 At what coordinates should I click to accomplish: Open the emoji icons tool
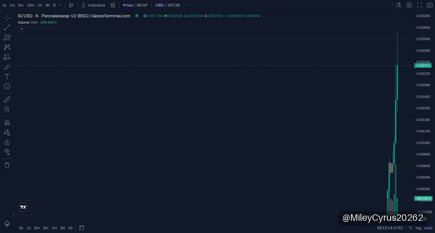click(x=7, y=86)
